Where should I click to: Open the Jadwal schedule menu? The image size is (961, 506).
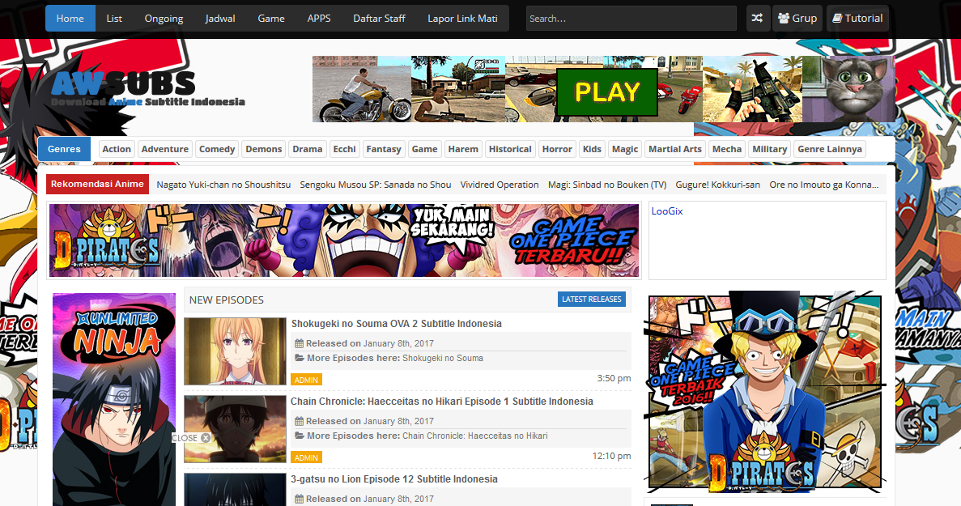pyautogui.click(x=220, y=19)
